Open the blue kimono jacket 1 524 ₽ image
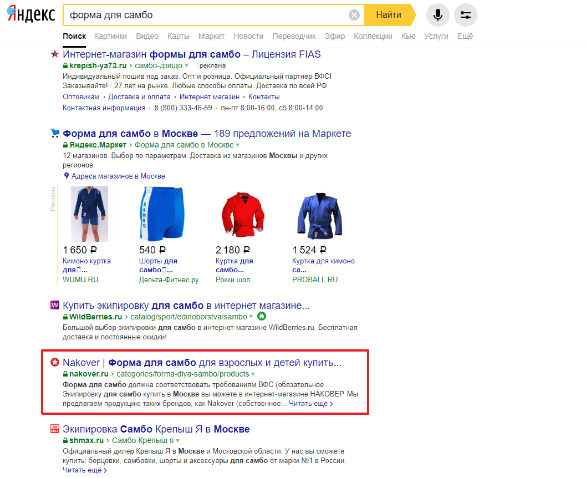This screenshot has width=586, height=478. point(320,215)
